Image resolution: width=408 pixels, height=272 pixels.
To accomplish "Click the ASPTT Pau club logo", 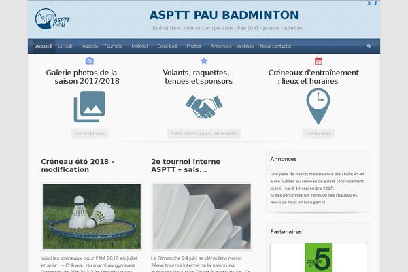I will coord(52,18).
